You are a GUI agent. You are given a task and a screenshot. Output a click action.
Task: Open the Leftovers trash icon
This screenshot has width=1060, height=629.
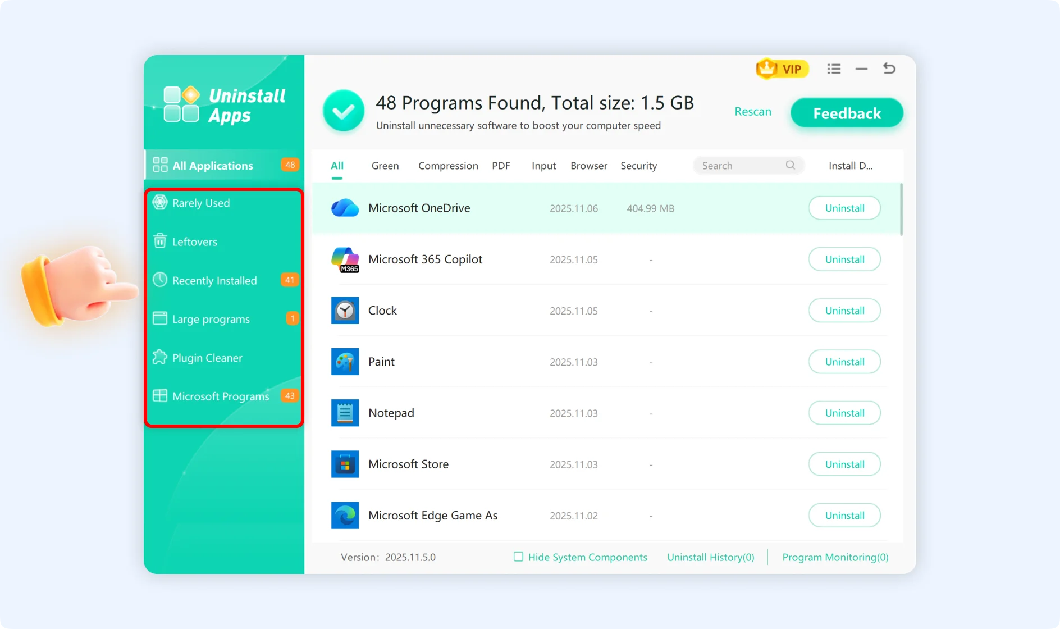[x=159, y=241]
